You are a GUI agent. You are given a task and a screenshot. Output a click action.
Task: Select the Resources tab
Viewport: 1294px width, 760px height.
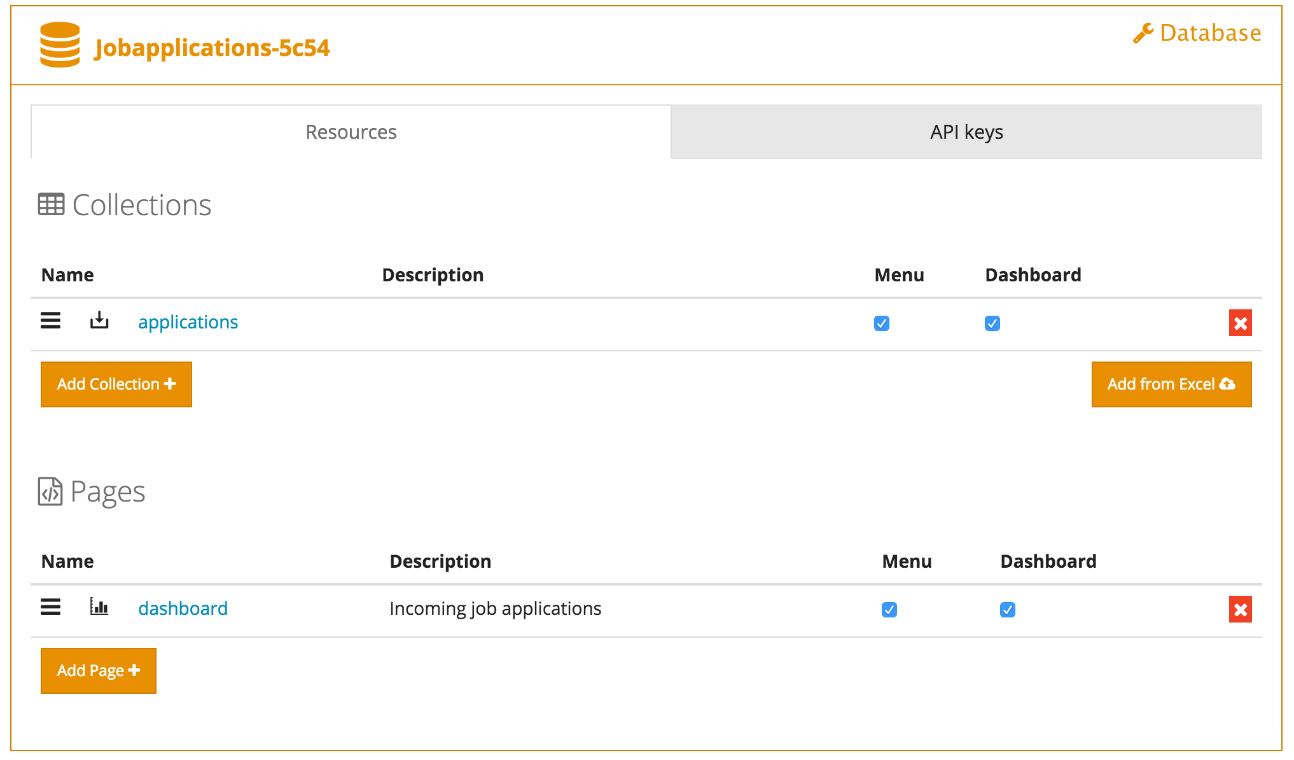pos(351,132)
